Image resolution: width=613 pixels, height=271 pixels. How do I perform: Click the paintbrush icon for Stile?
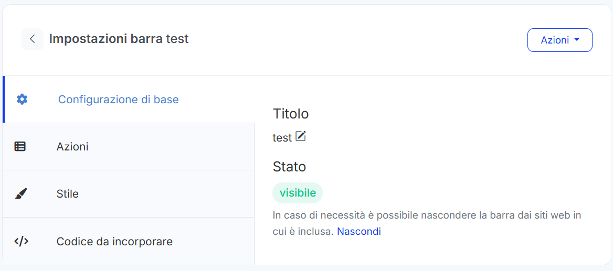click(x=20, y=194)
